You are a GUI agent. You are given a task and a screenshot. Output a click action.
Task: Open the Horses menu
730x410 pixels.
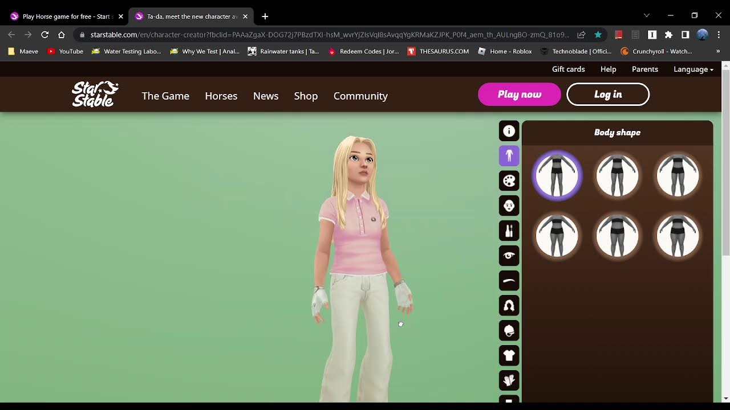(x=221, y=96)
